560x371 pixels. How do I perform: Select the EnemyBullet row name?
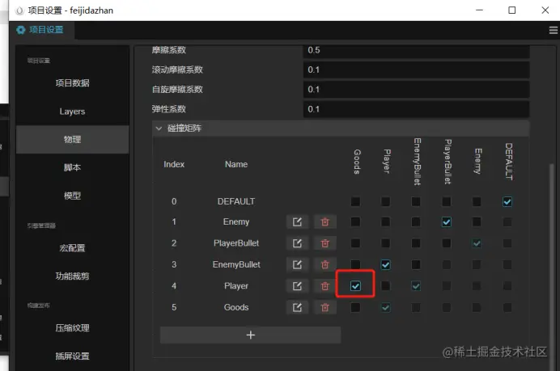coord(236,264)
